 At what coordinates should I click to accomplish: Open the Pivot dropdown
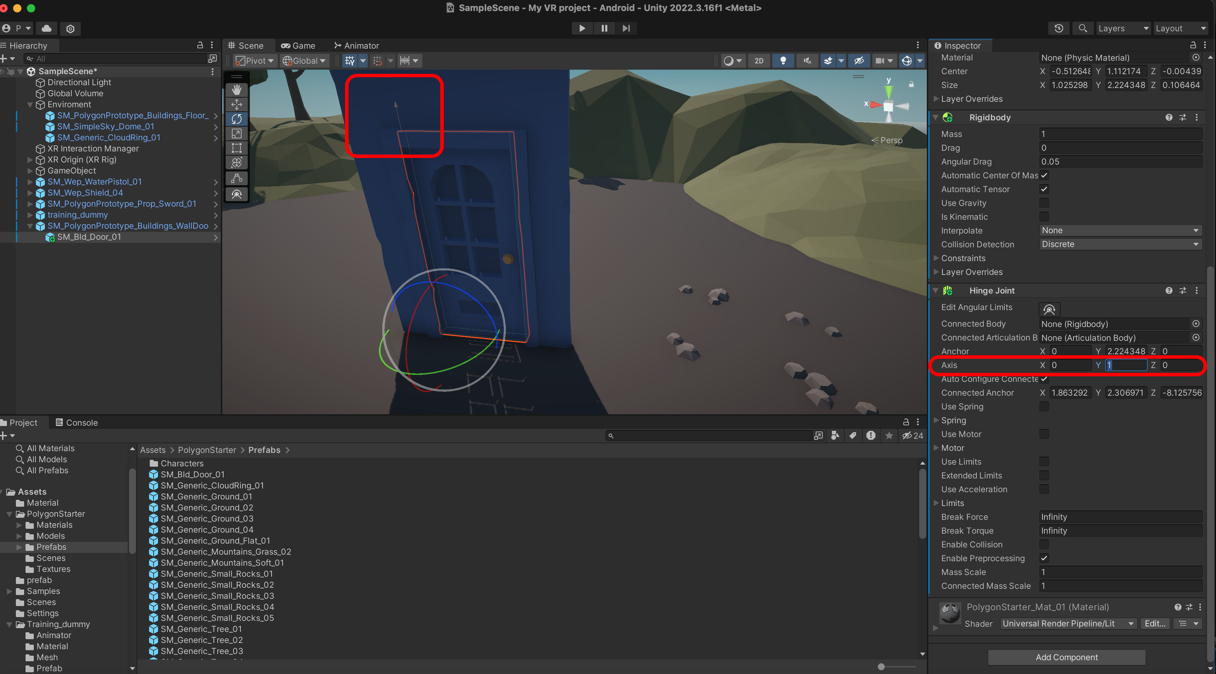(255, 60)
